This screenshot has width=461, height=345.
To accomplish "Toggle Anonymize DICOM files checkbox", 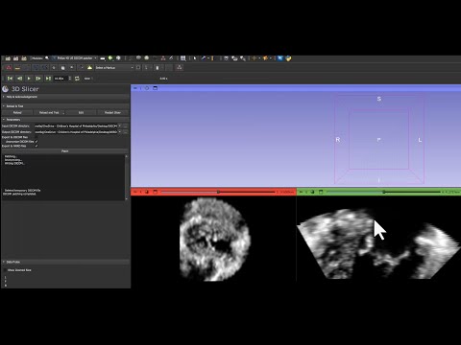I will [36, 141].
